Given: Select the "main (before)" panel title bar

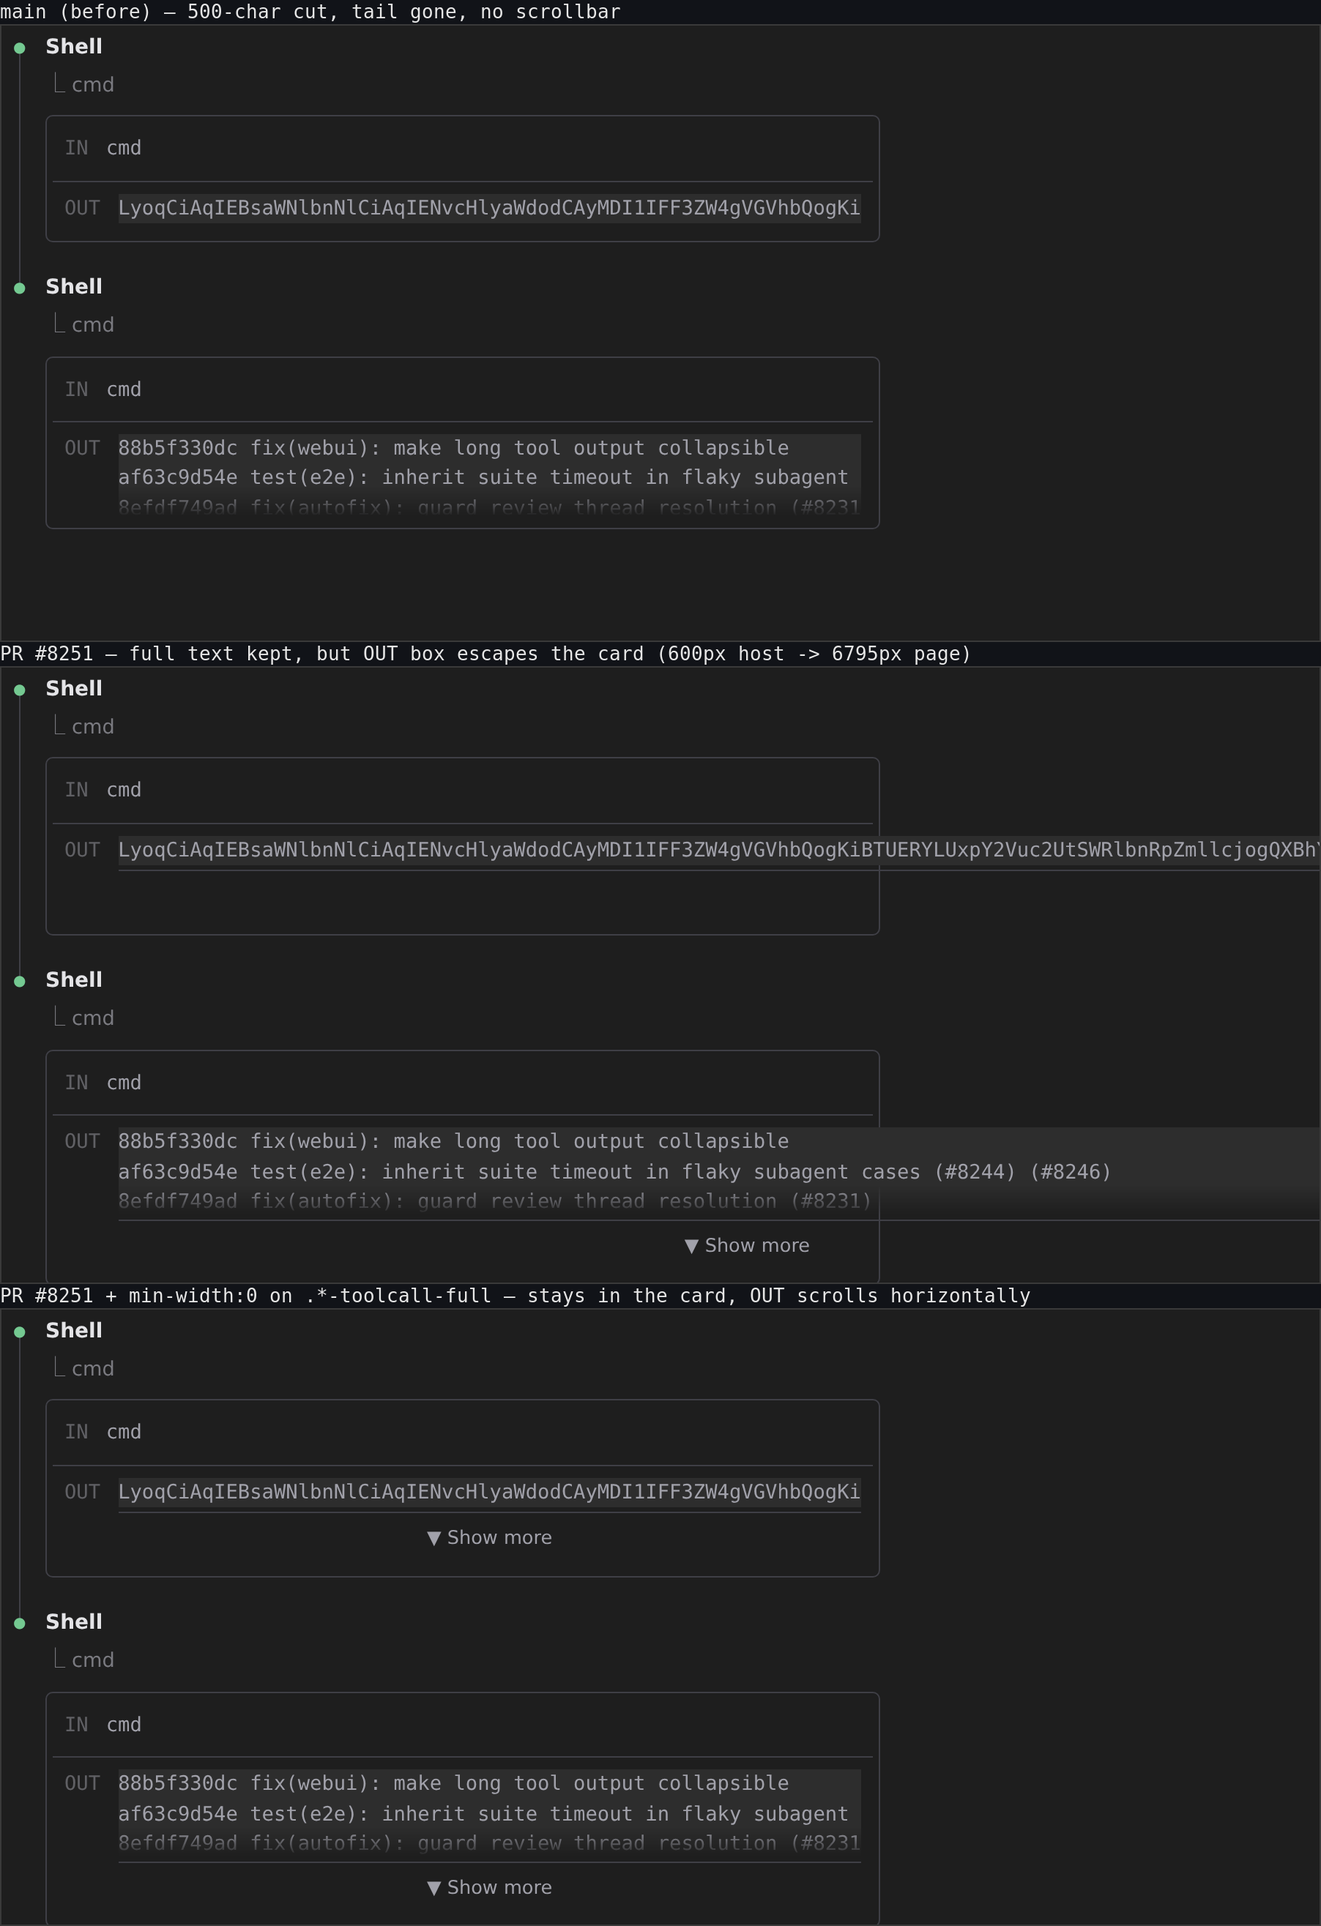Looking at the screenshot, I should [660, 12].
